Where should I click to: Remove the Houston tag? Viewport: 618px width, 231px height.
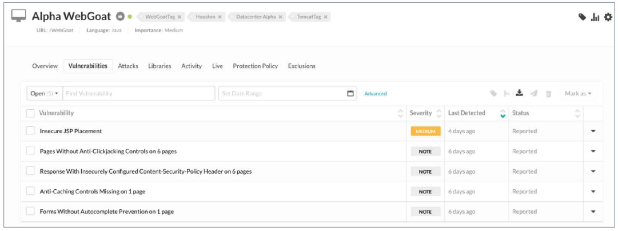tap(220, 17)
